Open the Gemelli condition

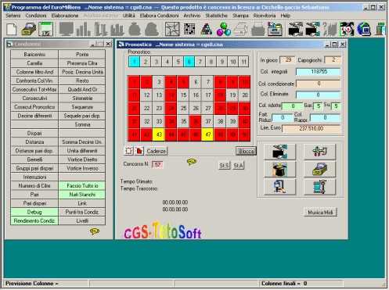(x=34, y=159)
